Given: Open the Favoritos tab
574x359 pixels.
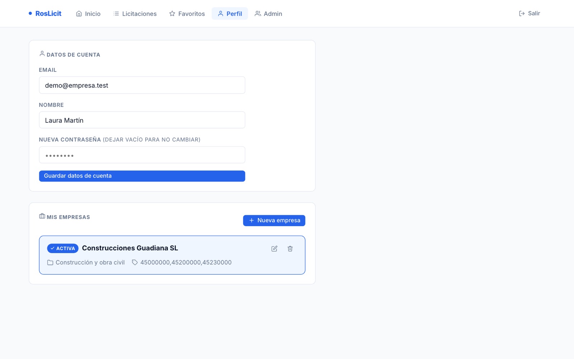Looking at the screenshot, I should coord(187,14).
